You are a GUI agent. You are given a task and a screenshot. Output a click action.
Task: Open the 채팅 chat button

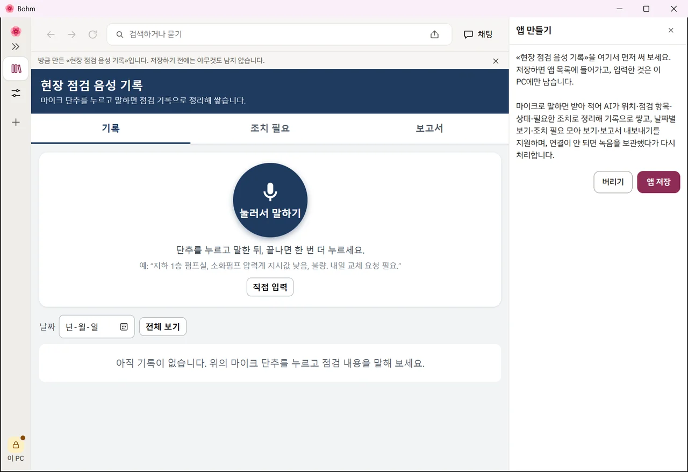478,34
